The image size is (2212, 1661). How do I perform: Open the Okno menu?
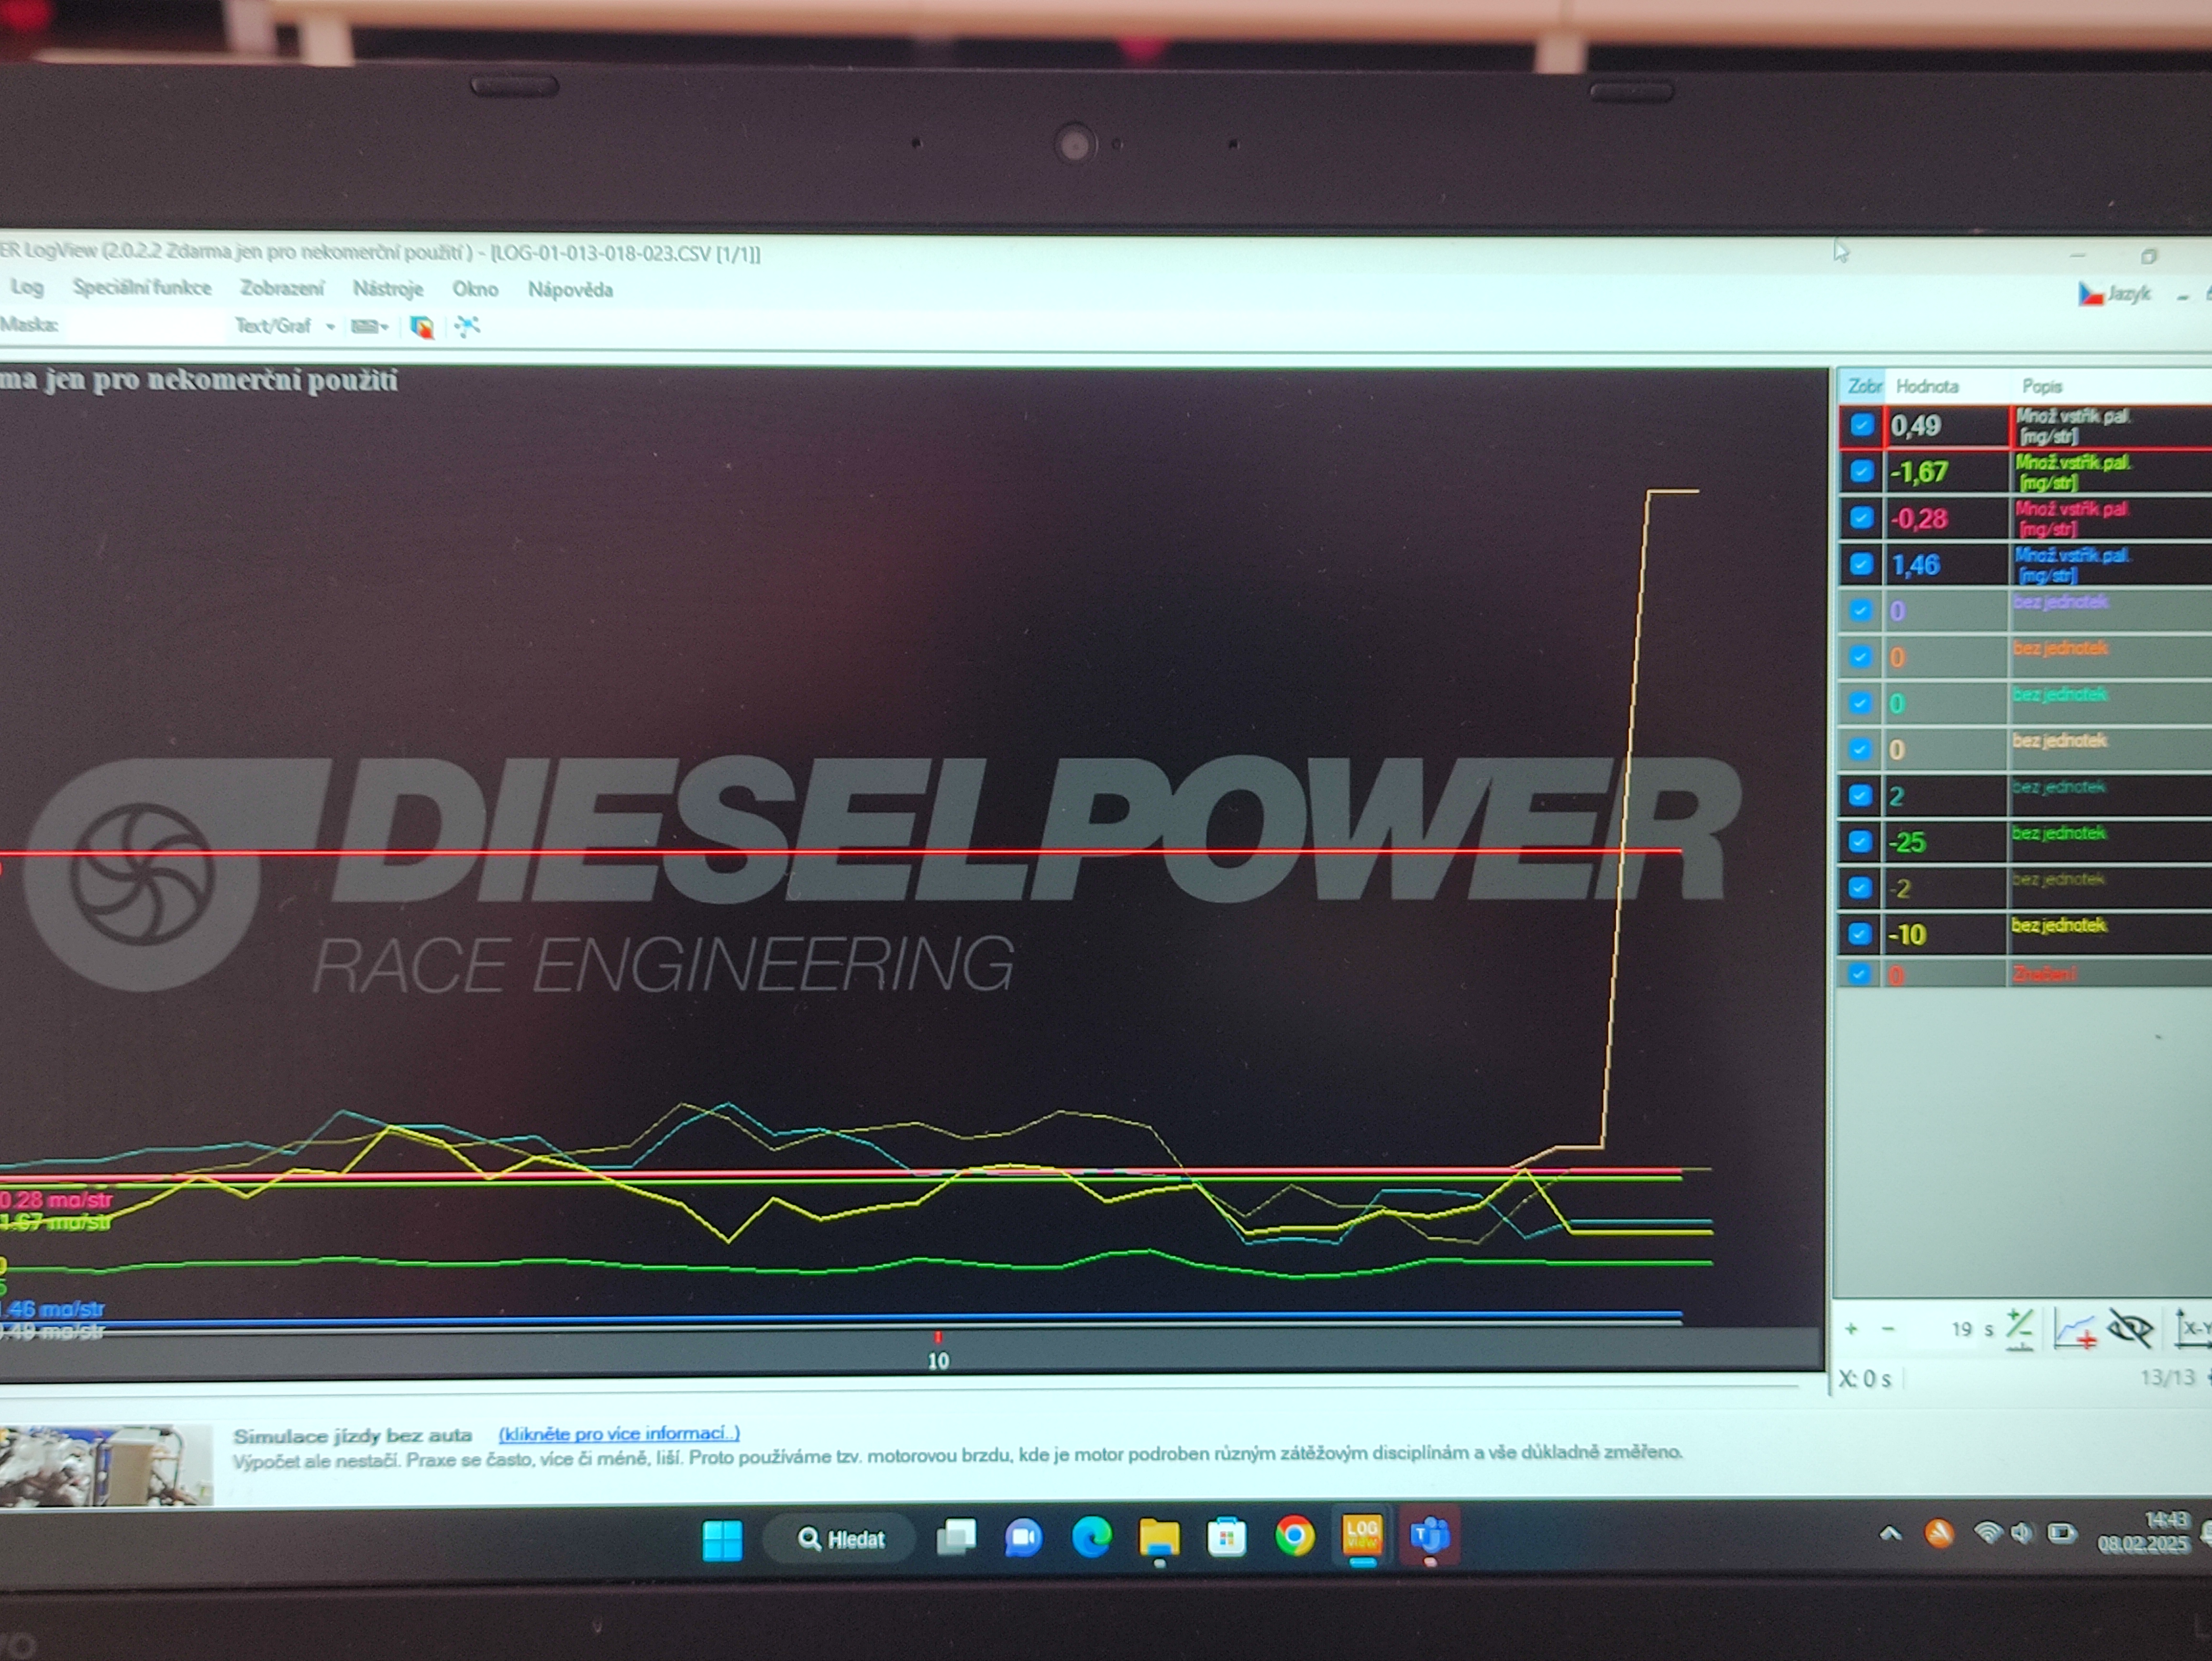475,289
